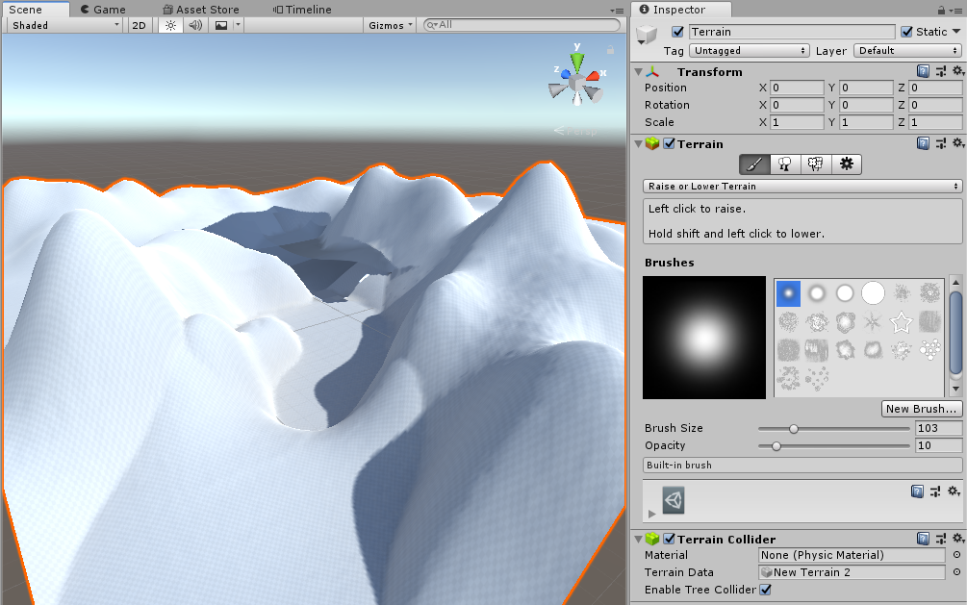Open Terrain component help icon

coord(923,143)
